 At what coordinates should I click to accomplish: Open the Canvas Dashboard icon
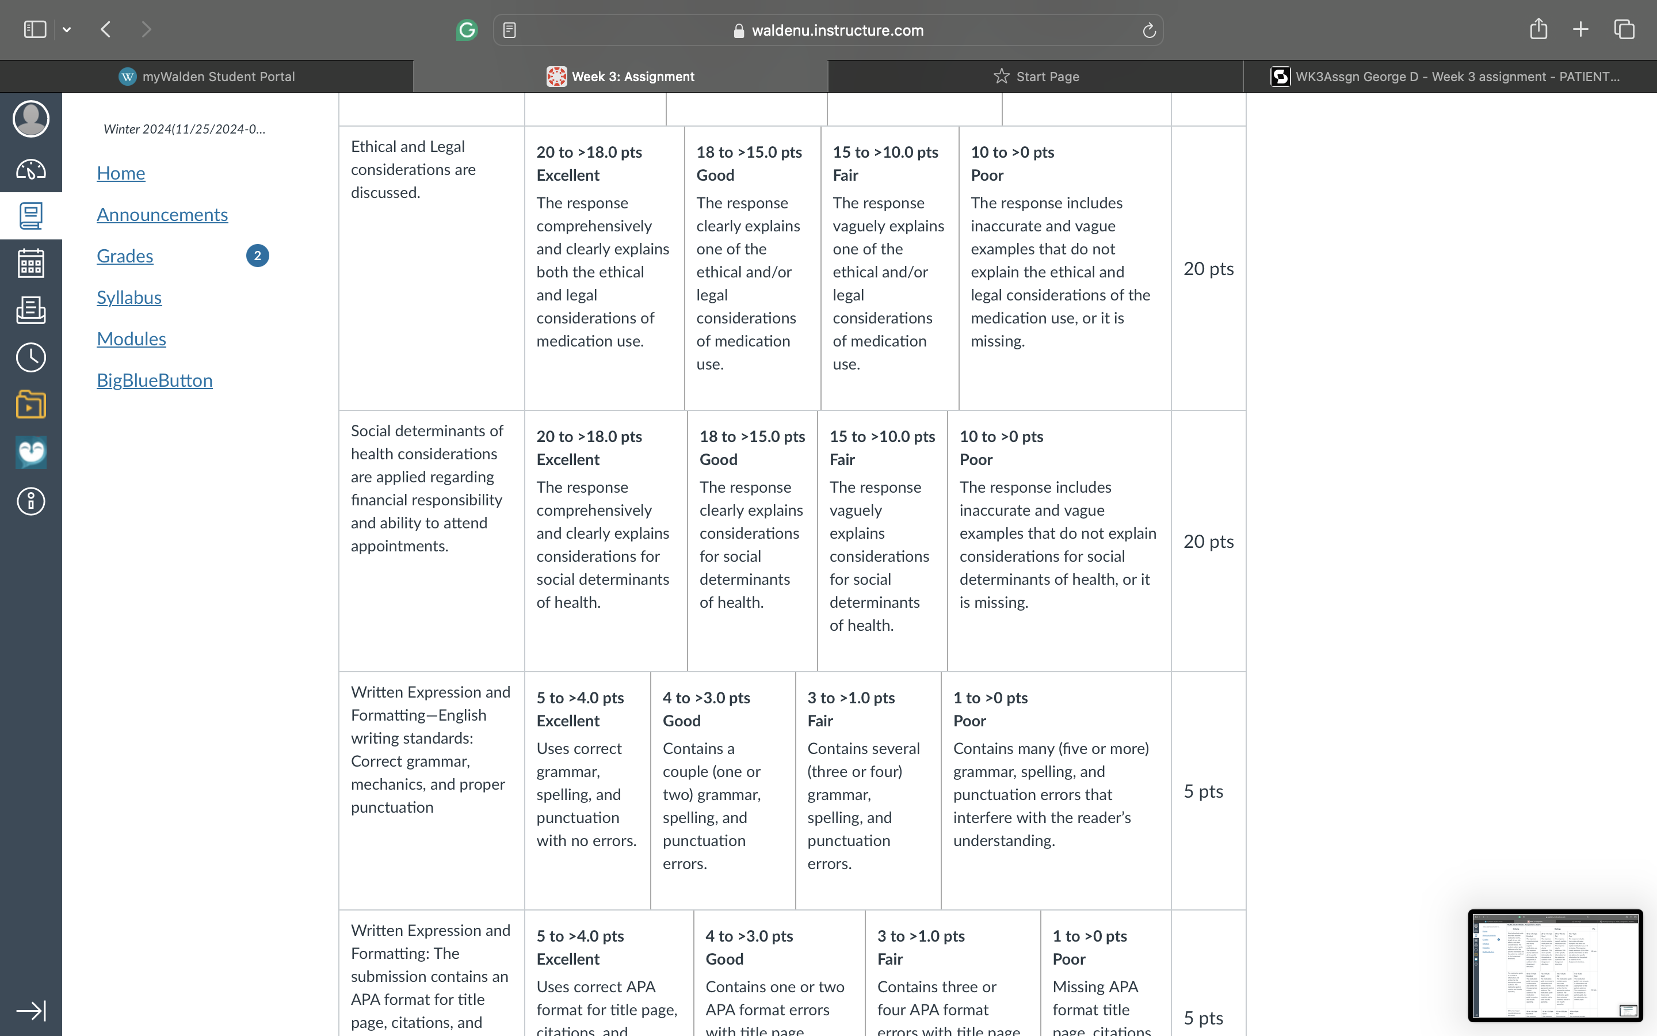[x=31, y=169]
